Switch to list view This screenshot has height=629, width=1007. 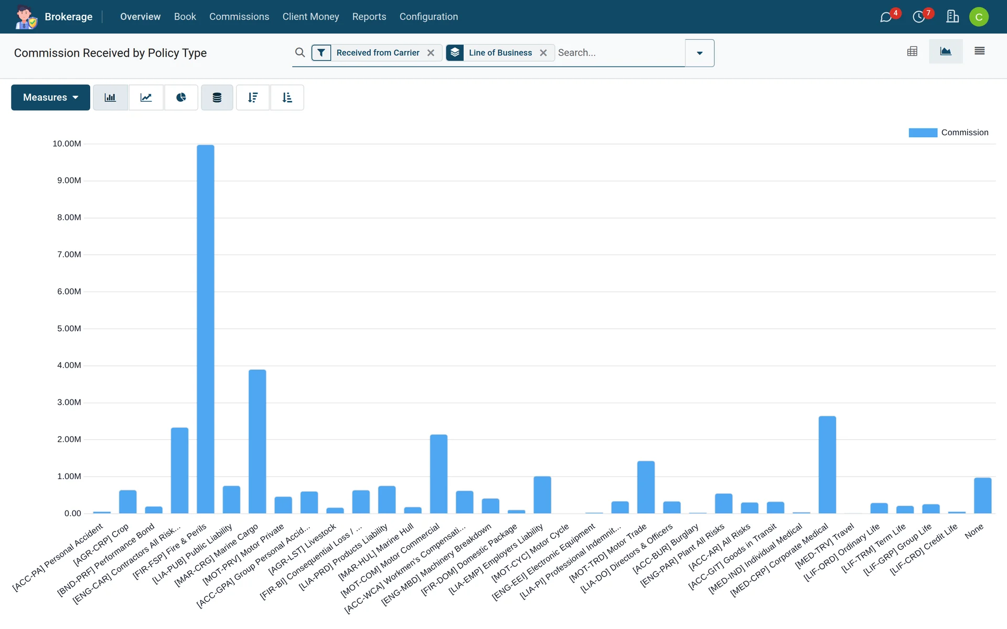click(979, 51)
